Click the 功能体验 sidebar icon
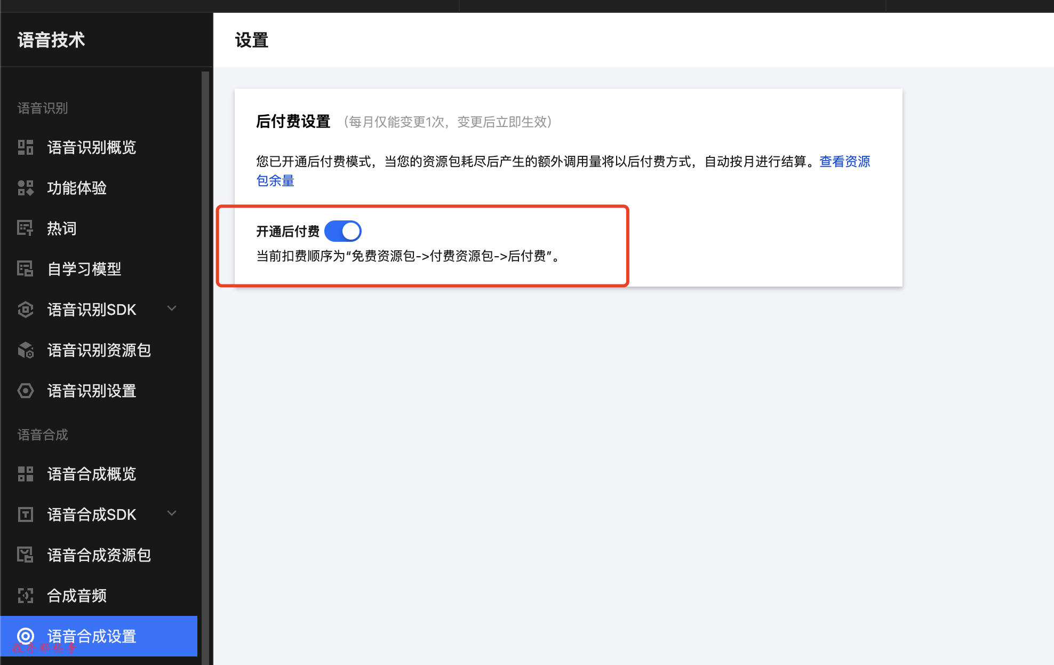 pos(25,188)
